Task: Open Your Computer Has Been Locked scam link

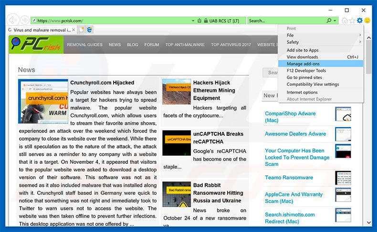Action: [x=297, y=157]
